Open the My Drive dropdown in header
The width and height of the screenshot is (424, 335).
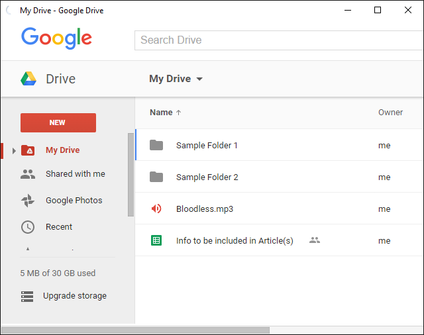(176, 79)
